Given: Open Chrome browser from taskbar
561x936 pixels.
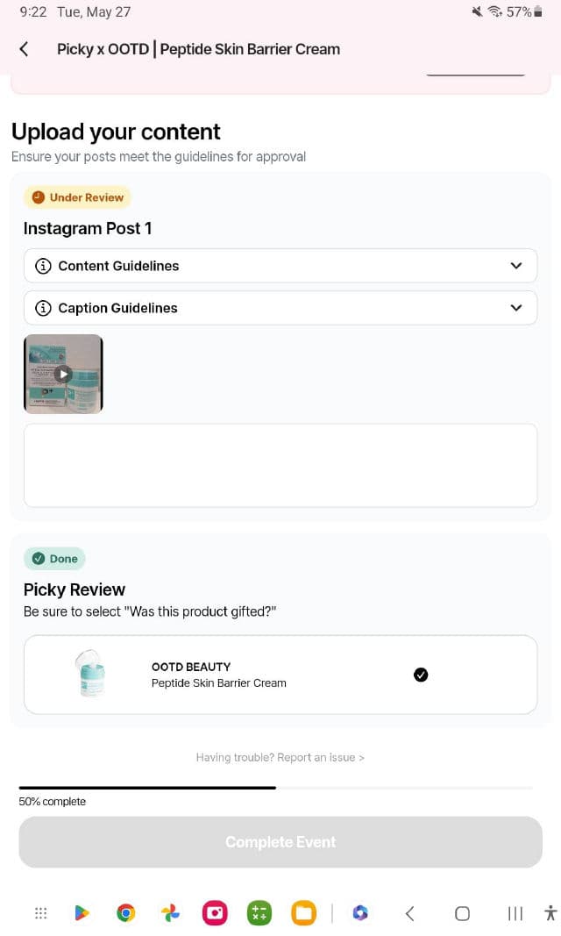Looking at the screenshot, I should click(x=126, y=913).
